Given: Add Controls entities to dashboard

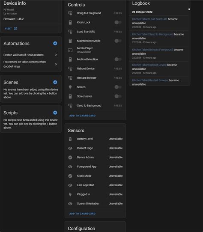Looking at the screenshot, I should click(82, 116).
